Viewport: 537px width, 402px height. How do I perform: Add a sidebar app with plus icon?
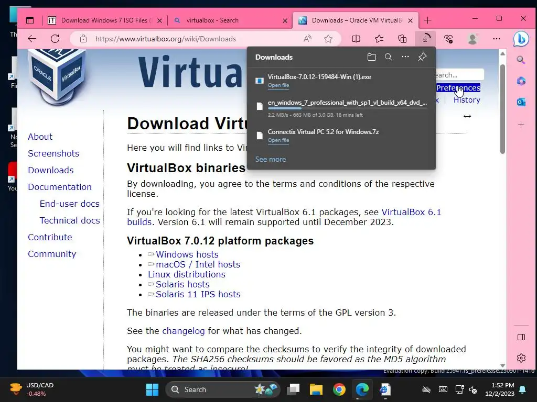[521, 125]
